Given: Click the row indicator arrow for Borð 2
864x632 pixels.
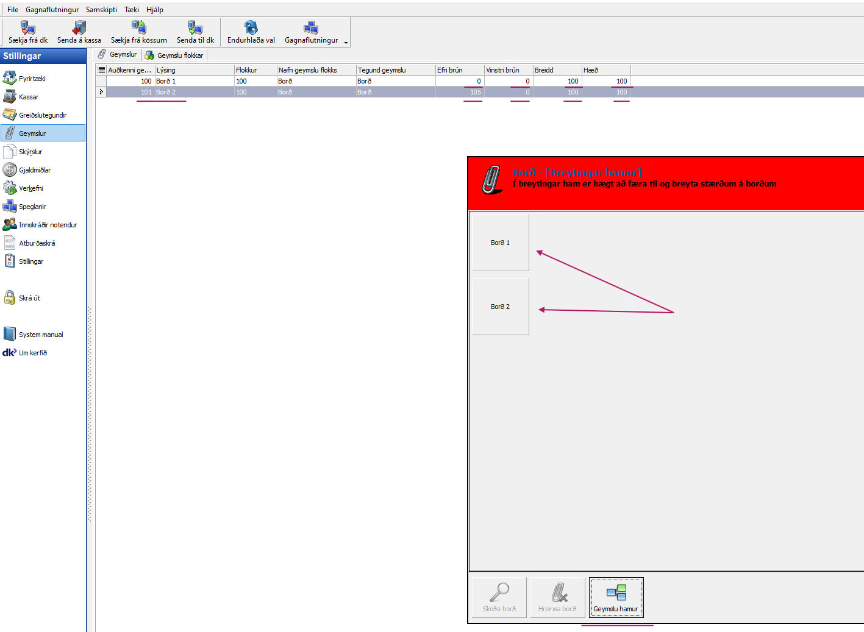Looking at the screenshot, I should 101,92.
